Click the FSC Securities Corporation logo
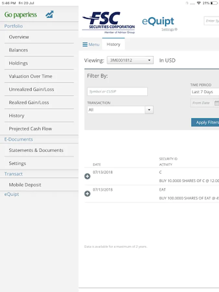Viewport: 219px width, 292px height. pyautogui.click(x=108, y=23)
